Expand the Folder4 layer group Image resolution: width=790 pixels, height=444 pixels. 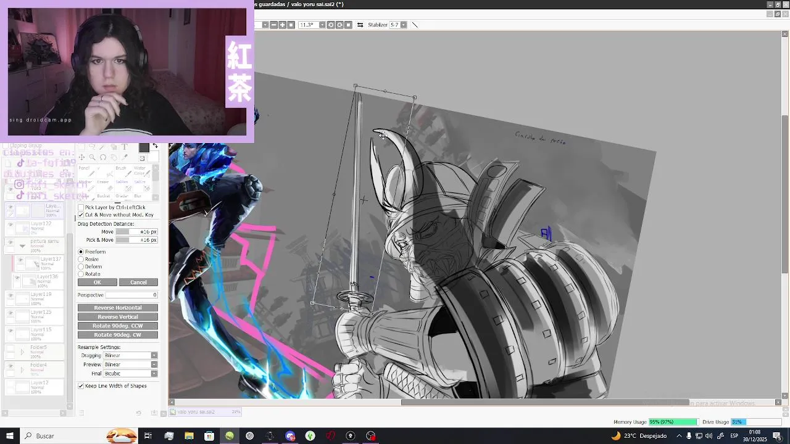tap(22, 370)
